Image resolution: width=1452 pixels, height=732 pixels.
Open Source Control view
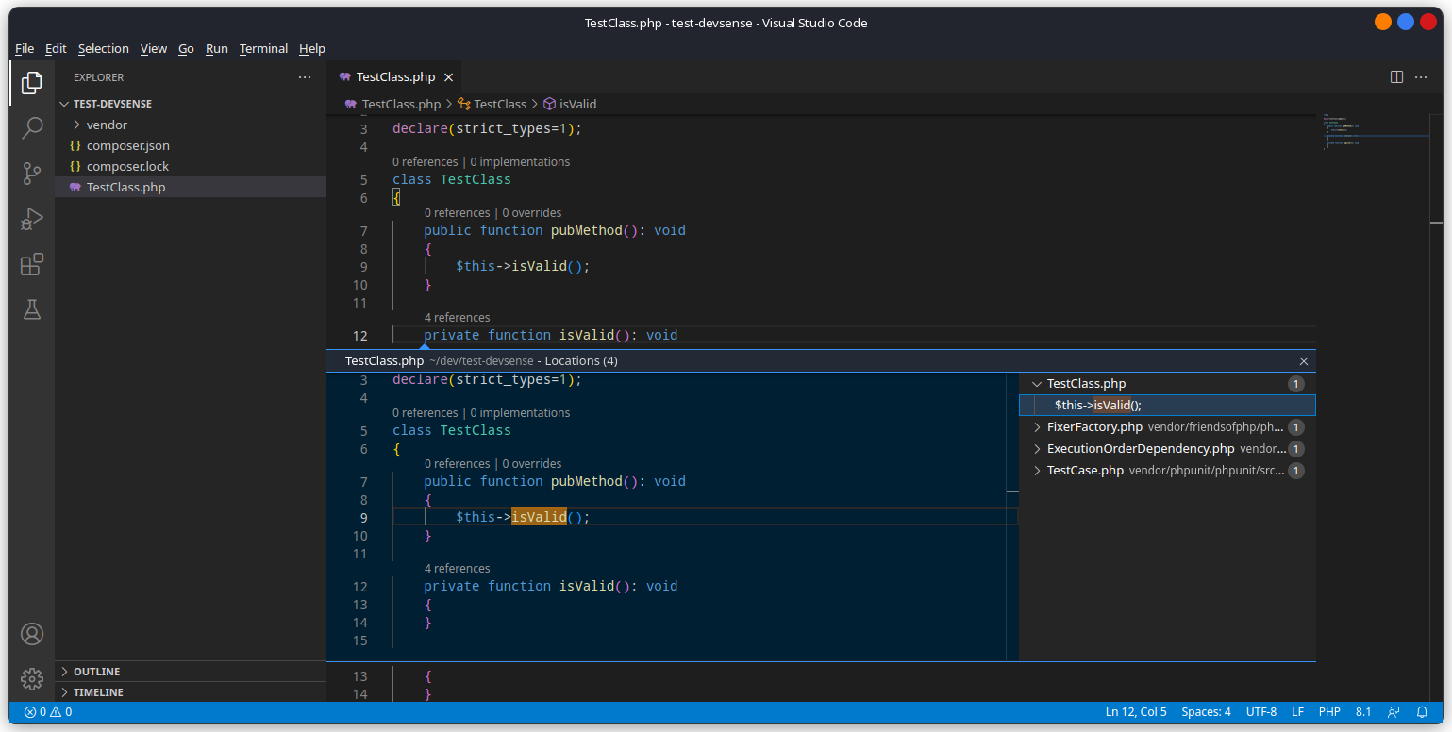pos(32,174)
